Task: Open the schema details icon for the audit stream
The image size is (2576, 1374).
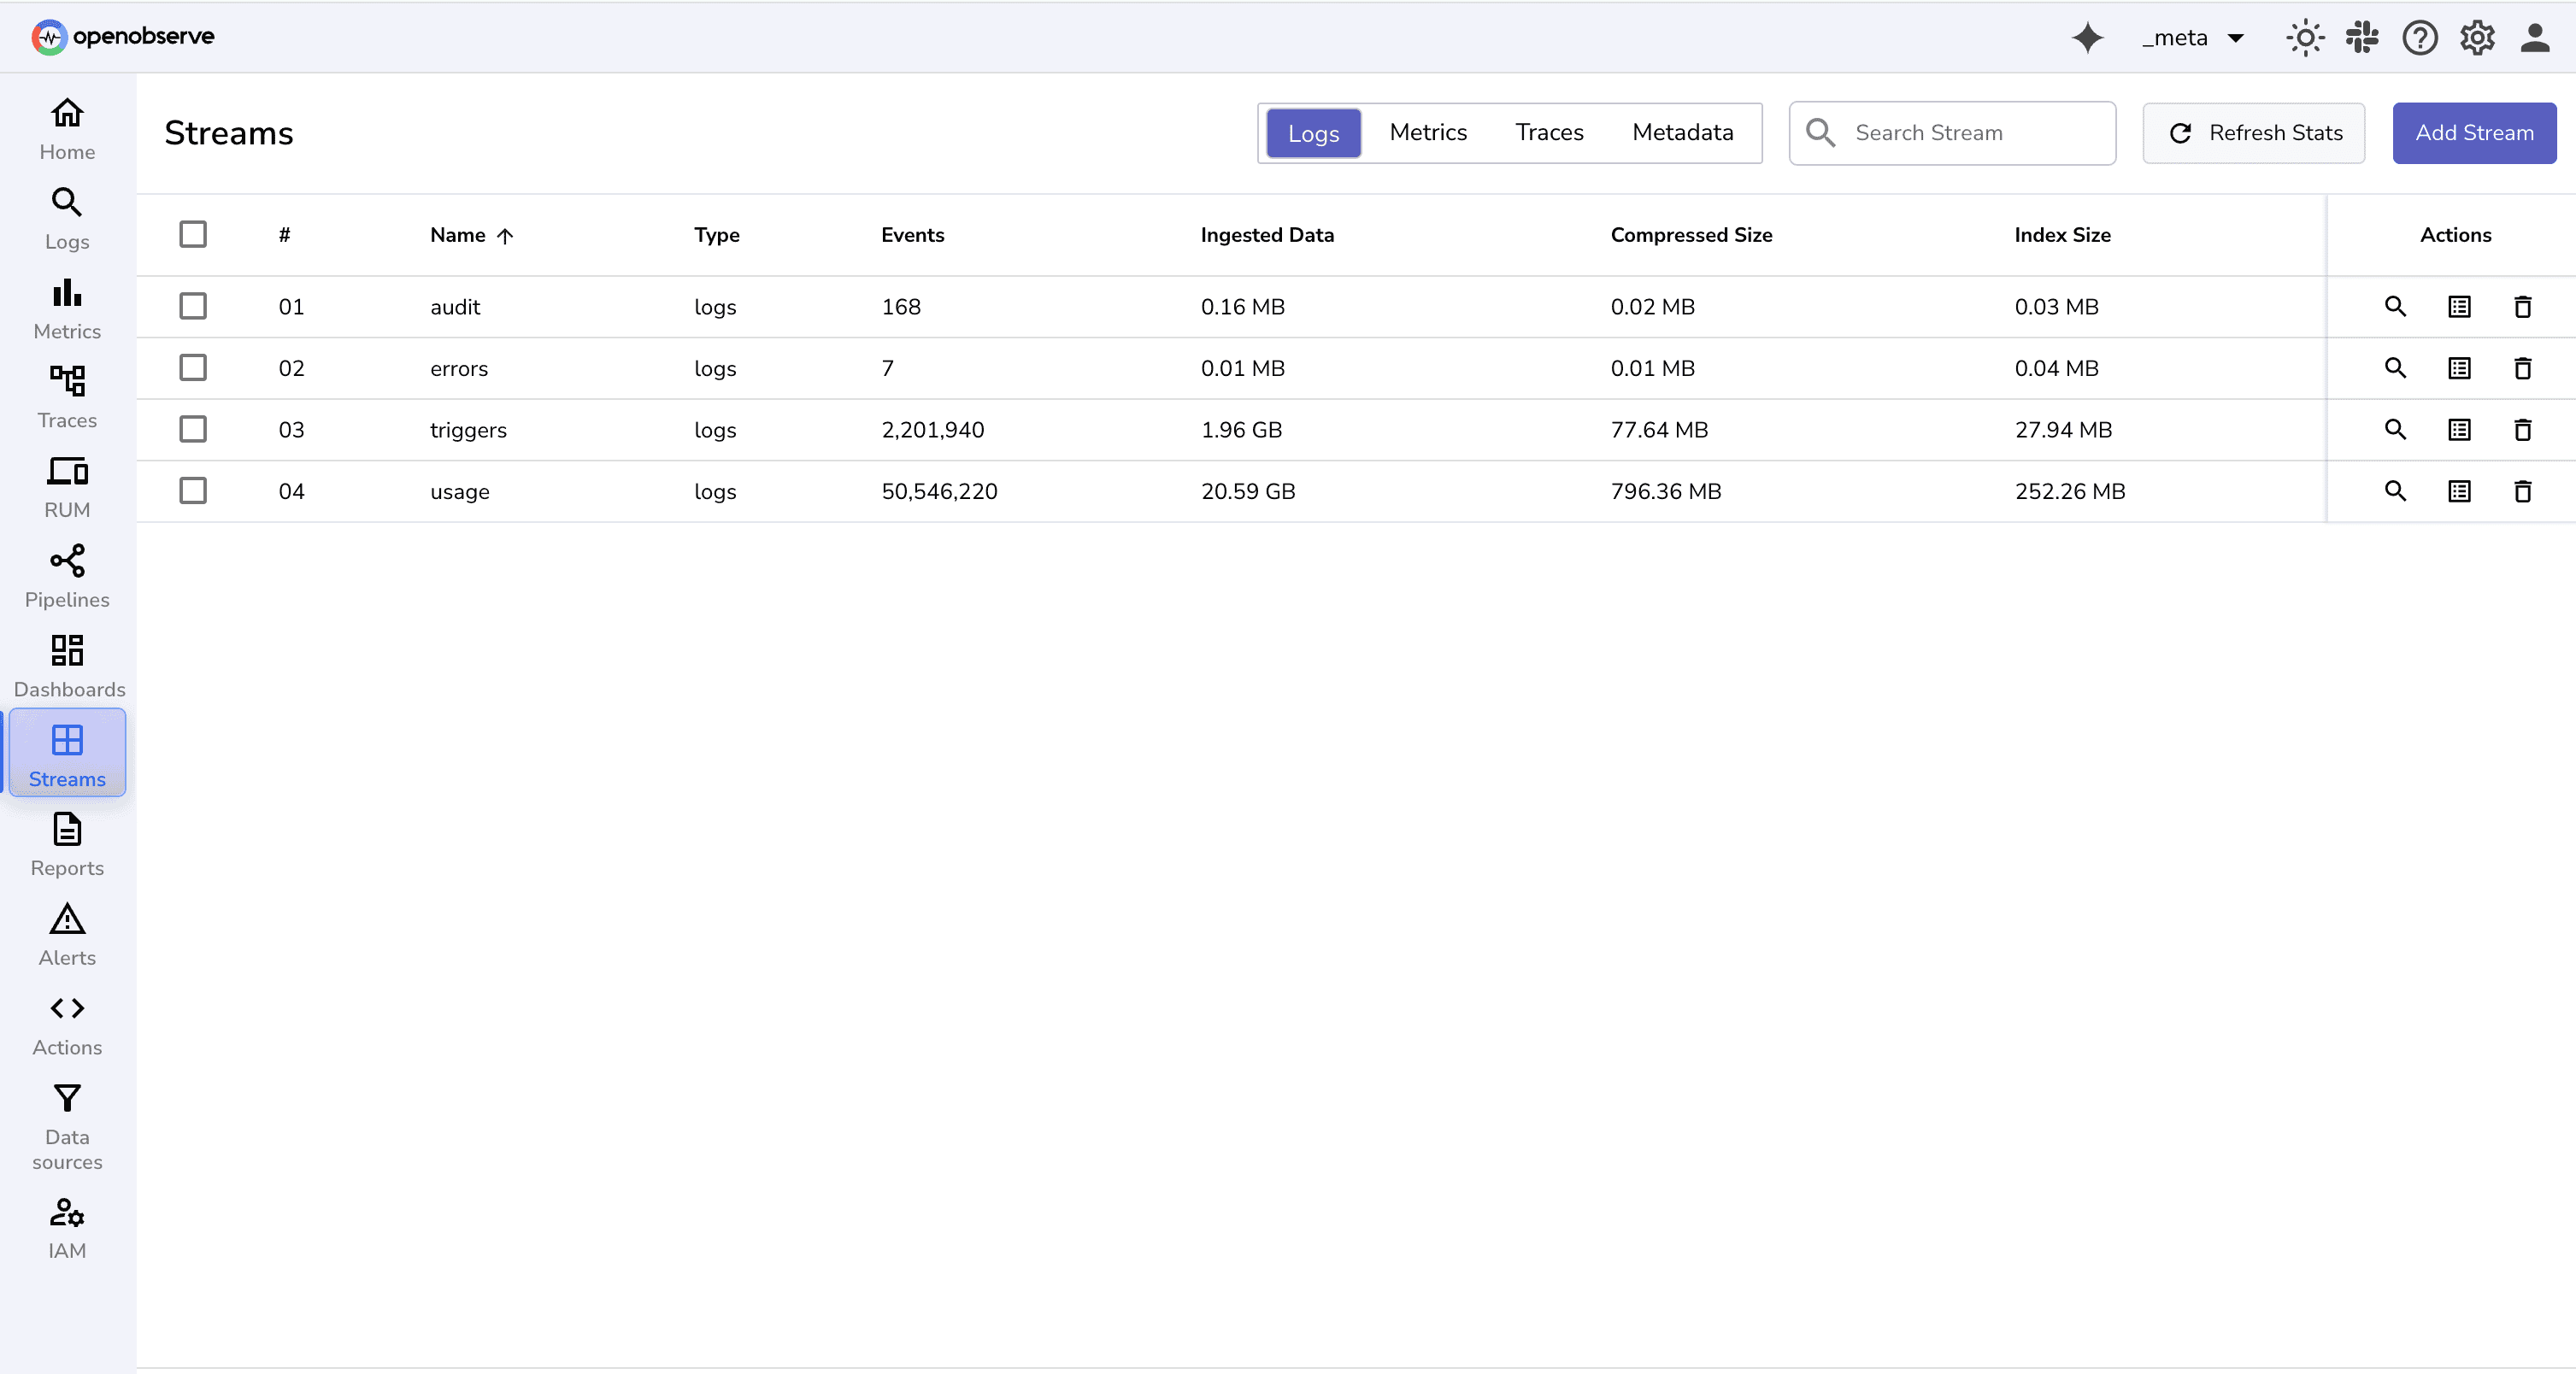Action: tap(2459, 307)
